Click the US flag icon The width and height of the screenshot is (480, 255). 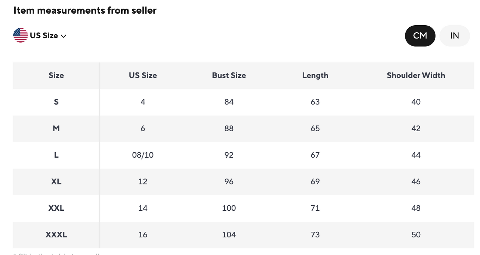point(21,35)
